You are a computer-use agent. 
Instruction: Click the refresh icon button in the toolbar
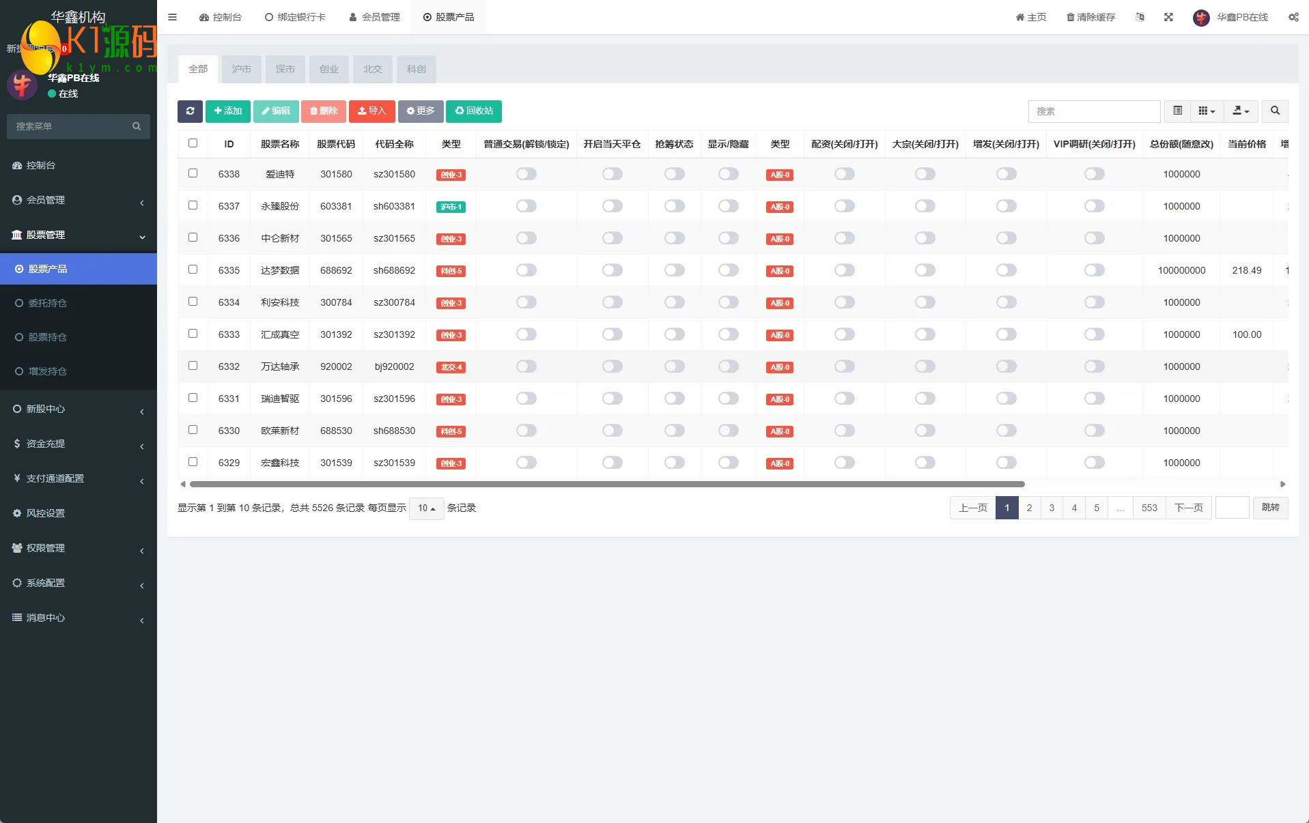[190, 111]
